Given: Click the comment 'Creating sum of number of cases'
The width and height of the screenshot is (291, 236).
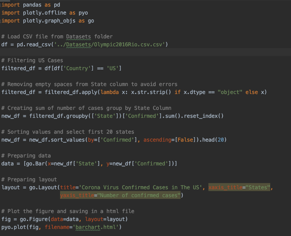Looking at the screenshot, I should point(86,108).
